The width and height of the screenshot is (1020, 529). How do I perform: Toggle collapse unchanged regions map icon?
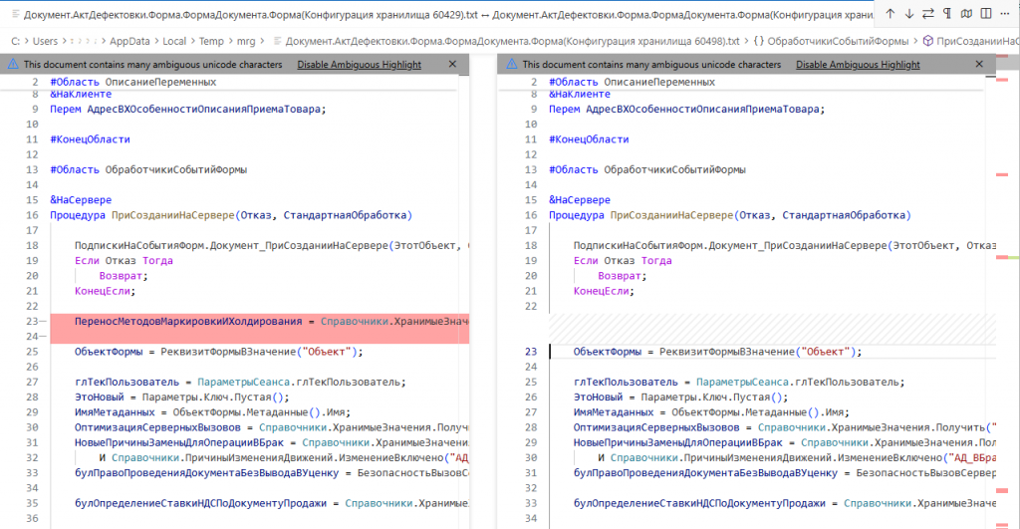(966, 14)
